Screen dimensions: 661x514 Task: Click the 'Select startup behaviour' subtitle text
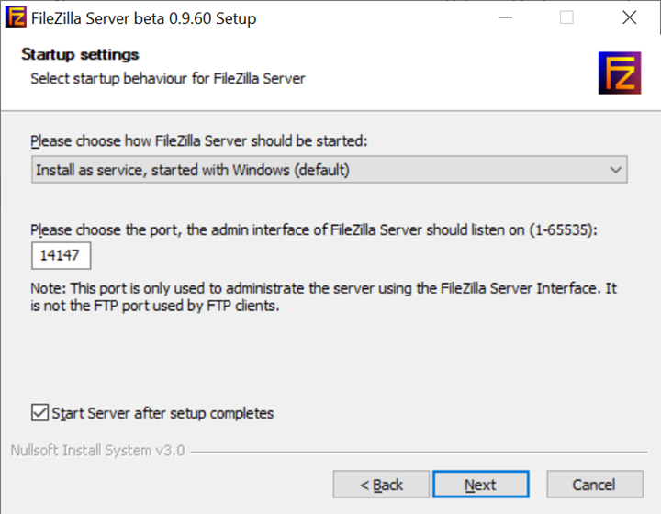[168, 78]
